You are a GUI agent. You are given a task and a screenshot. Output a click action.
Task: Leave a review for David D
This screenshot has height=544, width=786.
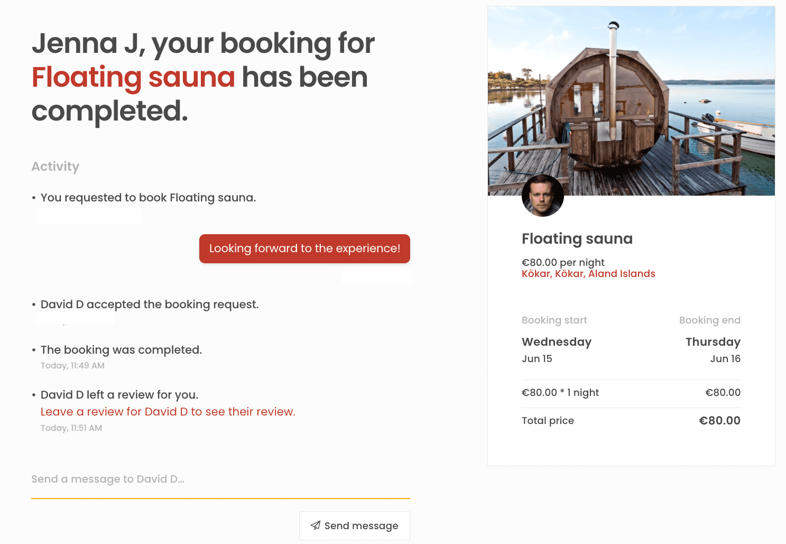(x=168, y=412)
